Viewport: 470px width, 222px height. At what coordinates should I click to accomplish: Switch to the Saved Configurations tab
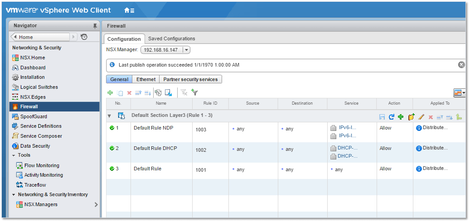(171, 39)
